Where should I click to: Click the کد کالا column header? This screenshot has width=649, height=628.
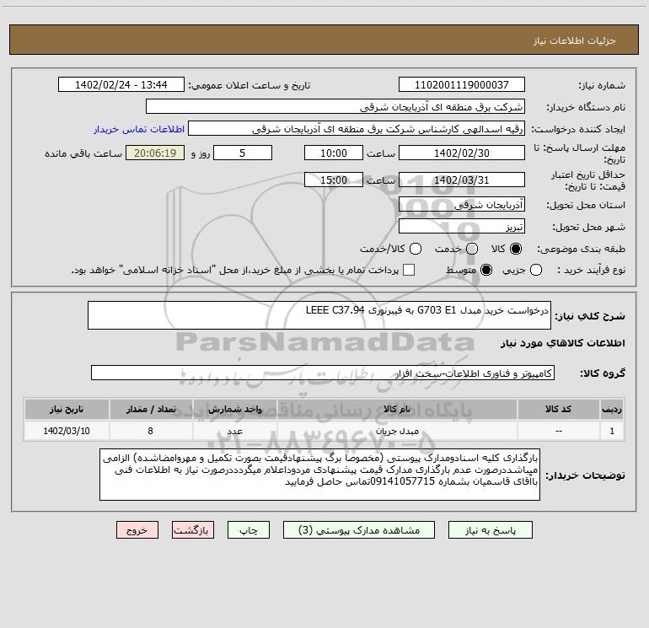(558, 410)
